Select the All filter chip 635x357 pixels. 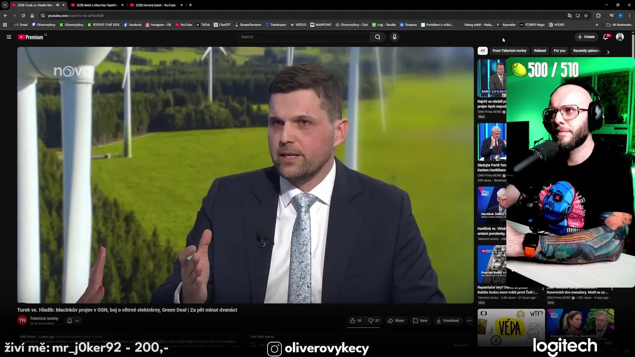tap(482, 51)
